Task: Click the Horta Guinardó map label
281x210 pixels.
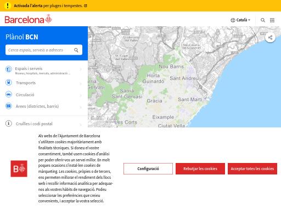Action: [153, 78]
